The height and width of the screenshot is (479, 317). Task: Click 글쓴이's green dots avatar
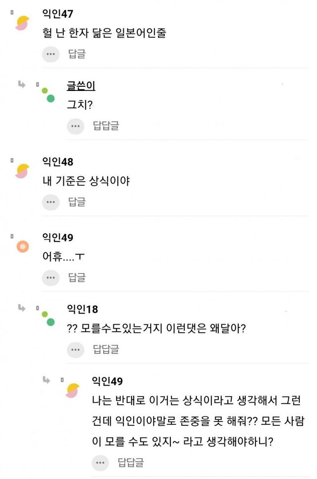coord(48,95)
